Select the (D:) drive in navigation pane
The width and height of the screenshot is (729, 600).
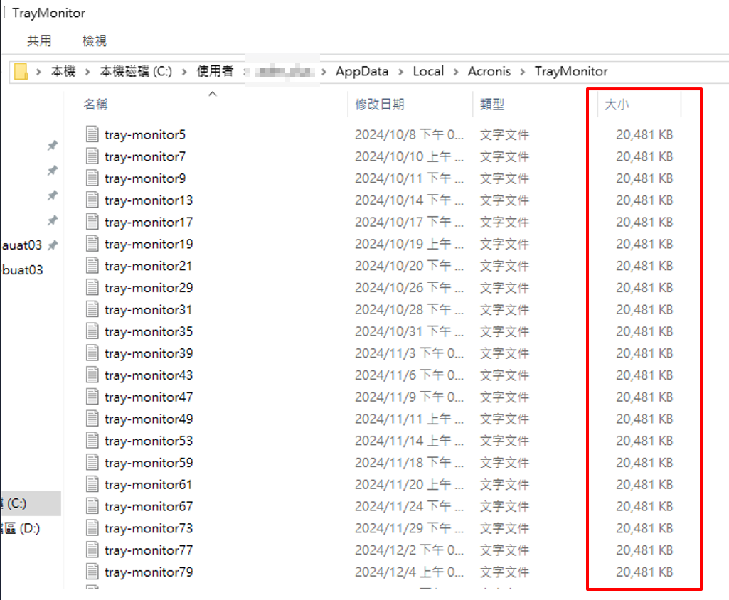click(21, 528)
